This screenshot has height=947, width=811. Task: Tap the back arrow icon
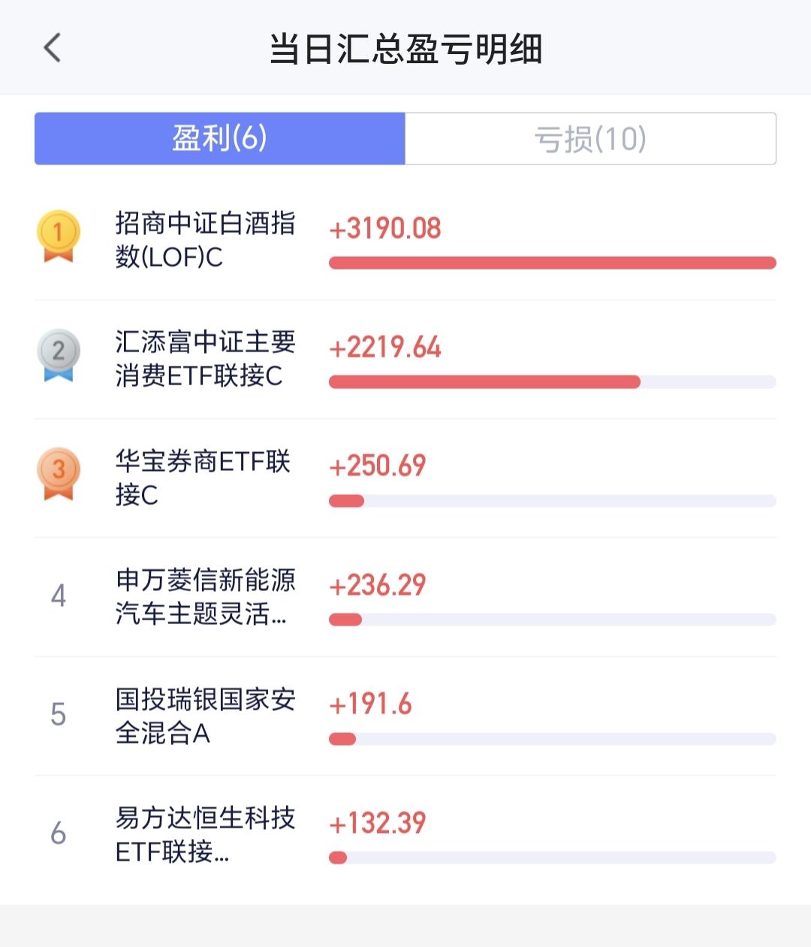[x=52, y=48]
